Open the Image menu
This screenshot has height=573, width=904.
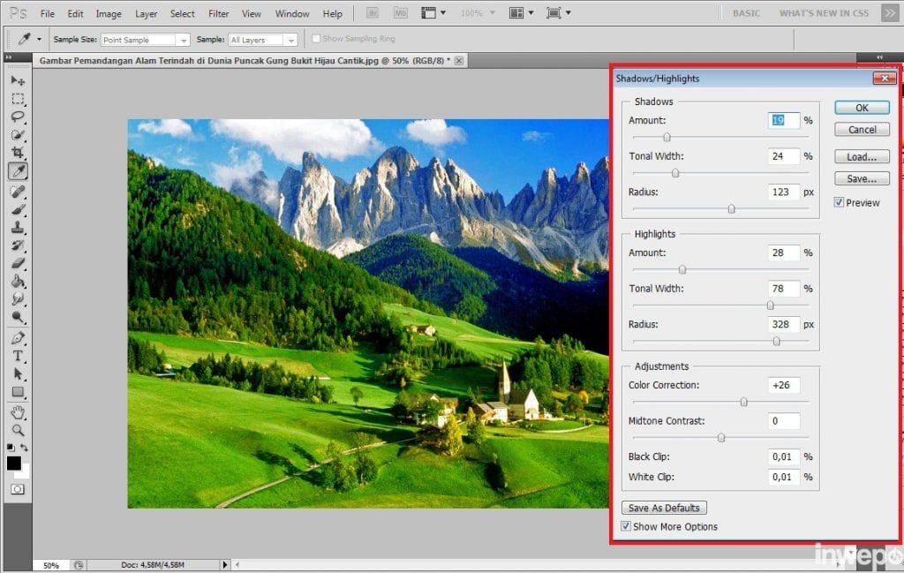109,14
